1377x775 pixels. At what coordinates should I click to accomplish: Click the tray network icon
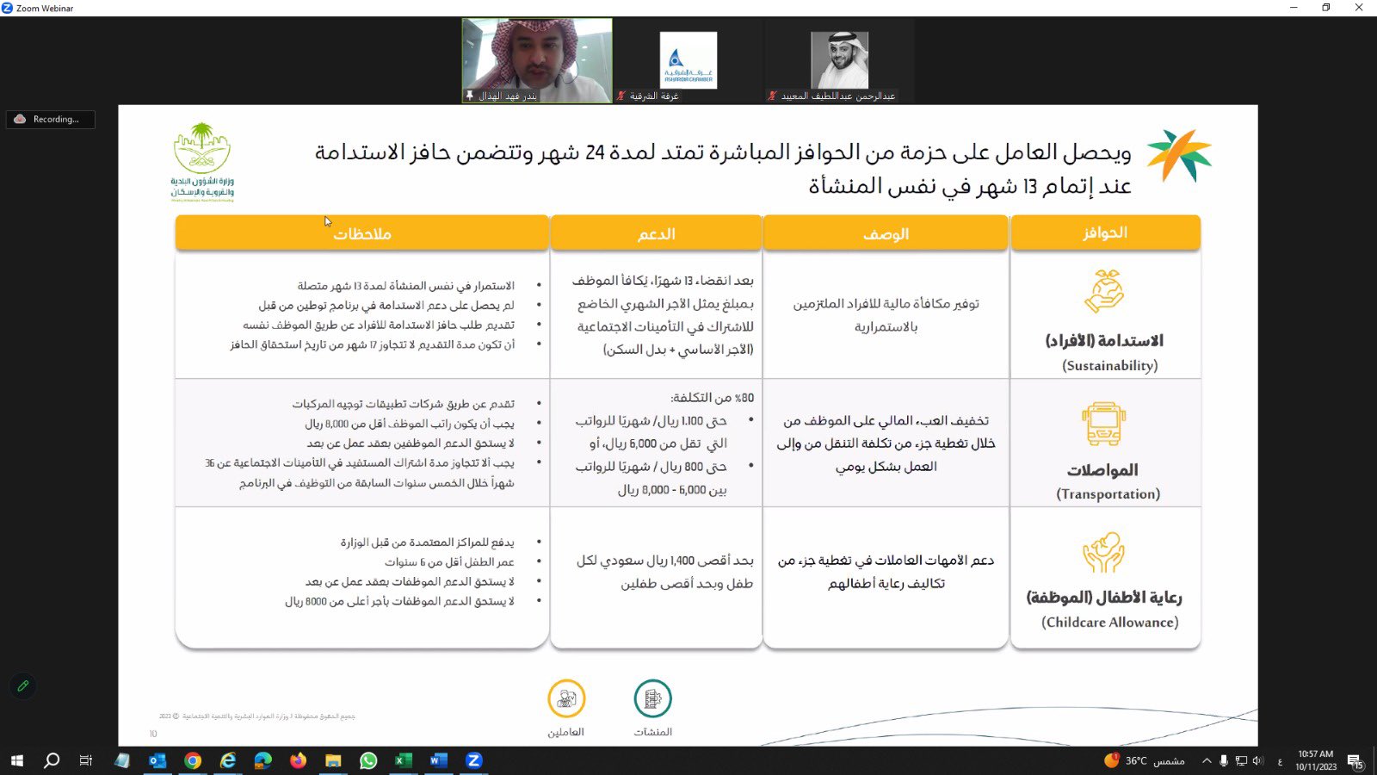click(1241, 760)
